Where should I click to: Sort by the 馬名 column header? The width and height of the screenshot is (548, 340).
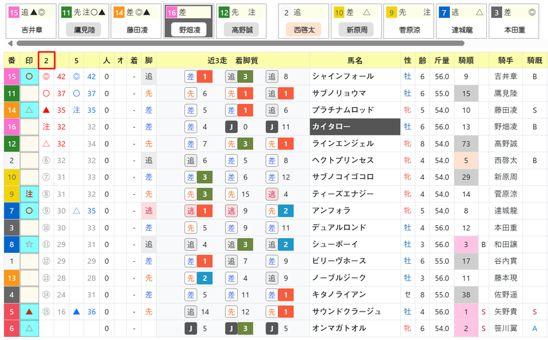[355, 60]
